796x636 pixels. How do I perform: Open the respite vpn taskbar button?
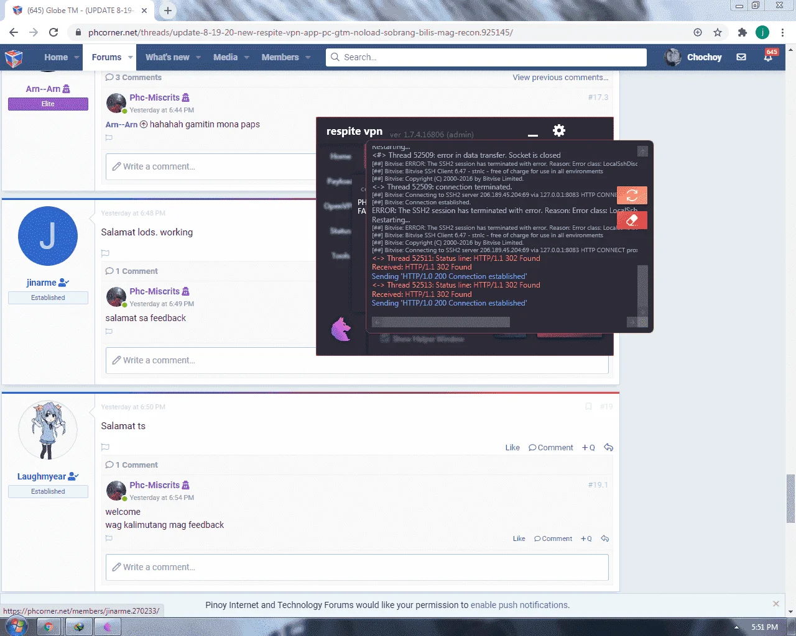(108, 627)
